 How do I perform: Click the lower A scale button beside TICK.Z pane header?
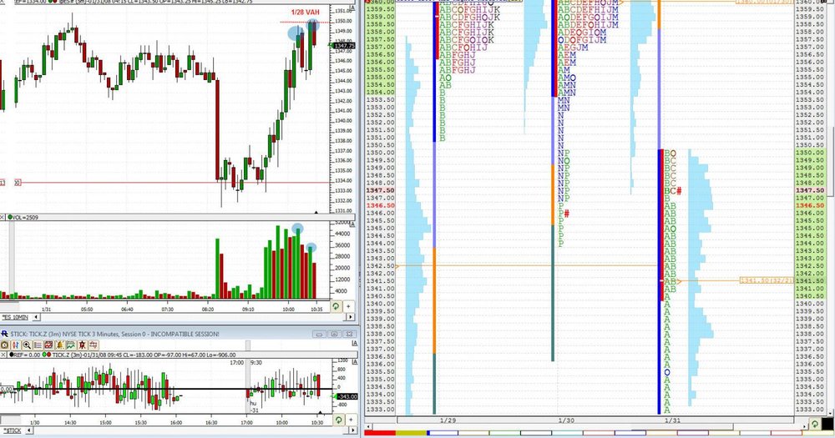[x=355, y=362]
